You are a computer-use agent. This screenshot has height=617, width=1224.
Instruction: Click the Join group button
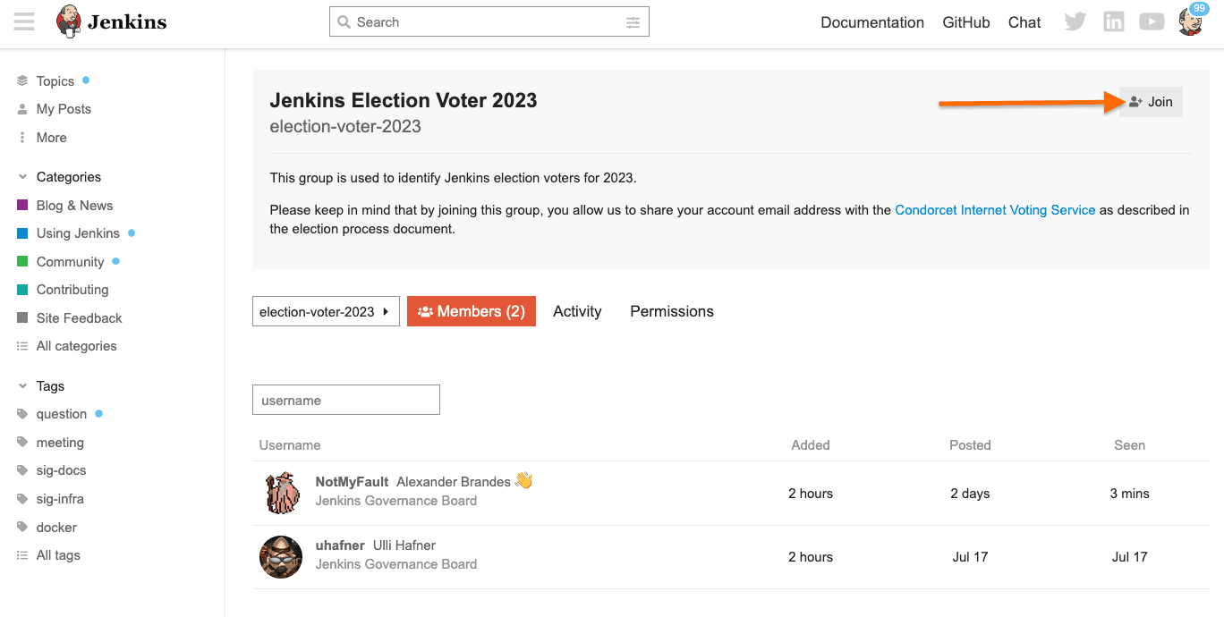tap(1151, 101)
